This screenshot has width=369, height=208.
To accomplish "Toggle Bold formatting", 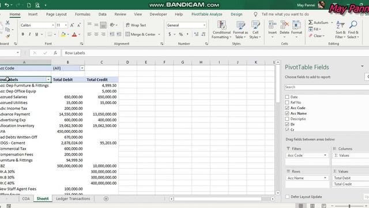I will (x=23, y=35).
